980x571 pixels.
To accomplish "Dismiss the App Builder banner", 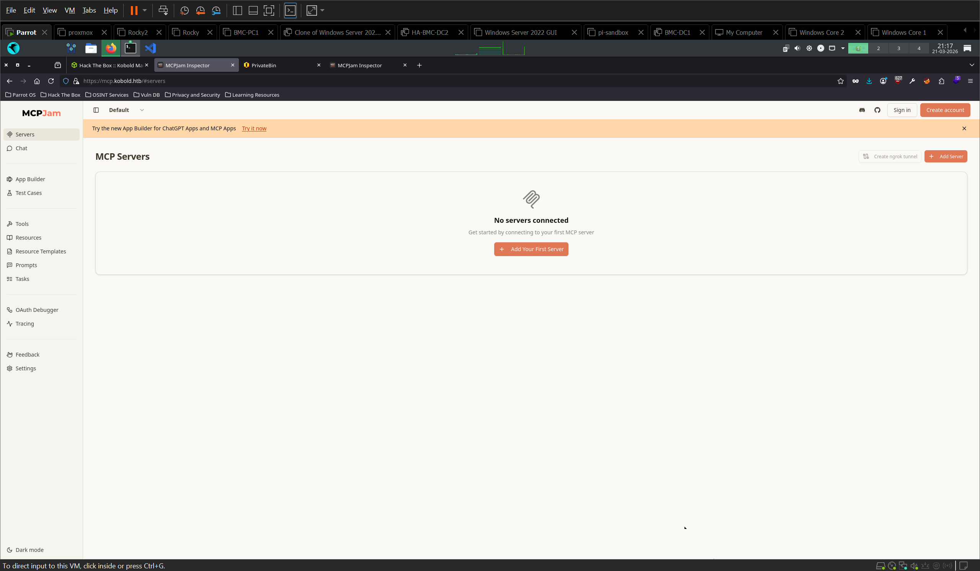I will coord(964,128).
